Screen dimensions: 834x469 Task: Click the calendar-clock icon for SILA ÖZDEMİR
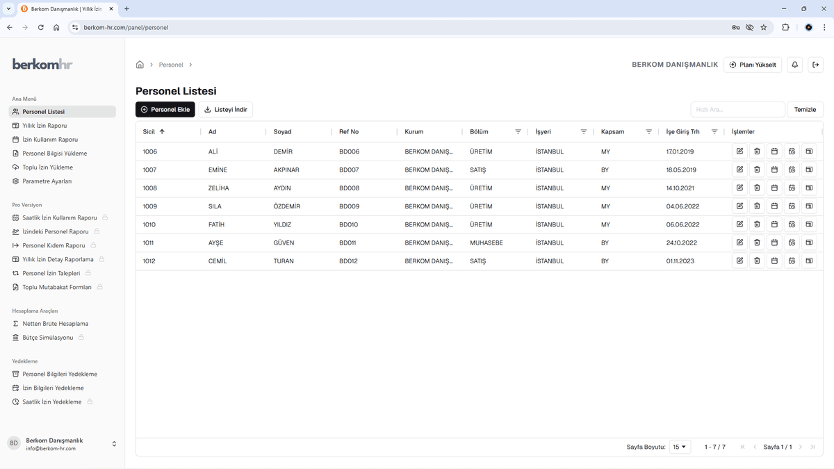792,206
